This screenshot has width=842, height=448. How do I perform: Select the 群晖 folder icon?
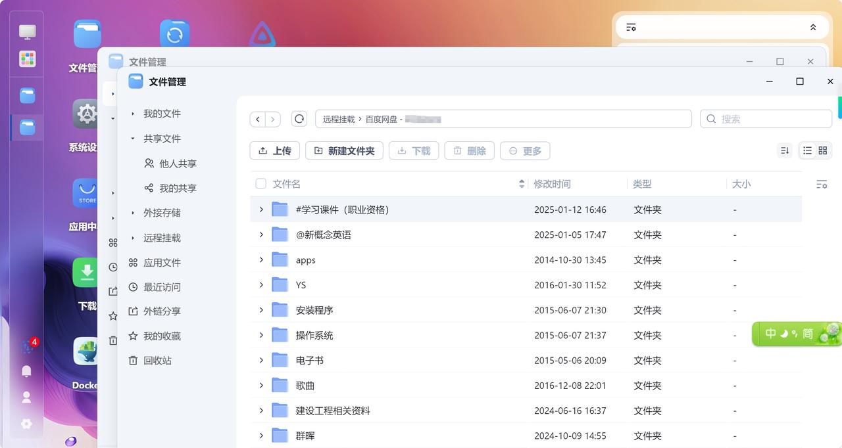(x=280, y=436)
